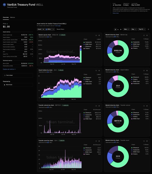Expand Transfer count by chain chart fullscreen
The height and width of the screenshot is (174, 152).
[x=96, y=141]
